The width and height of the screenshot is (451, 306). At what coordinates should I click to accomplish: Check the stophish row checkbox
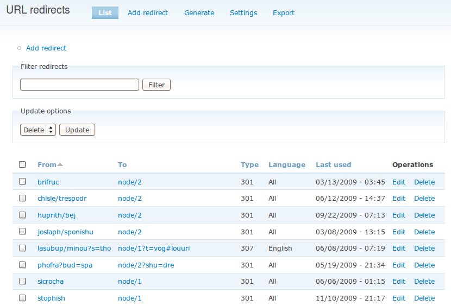click(x=22, y=298)
